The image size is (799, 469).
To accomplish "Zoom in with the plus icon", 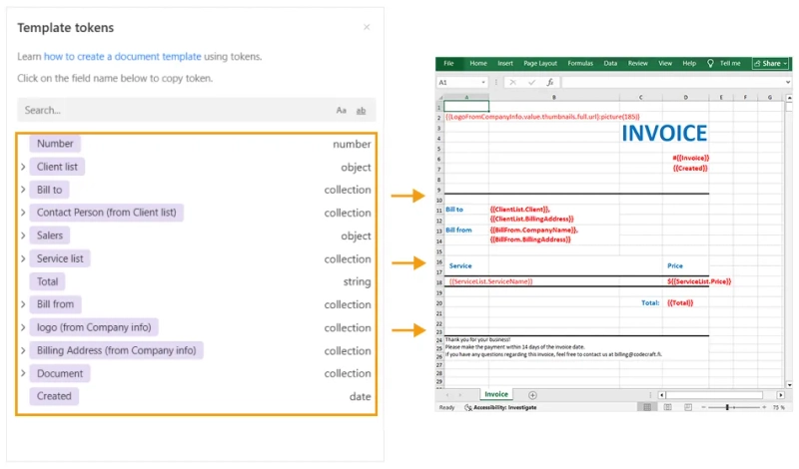I will pos(764,407).
